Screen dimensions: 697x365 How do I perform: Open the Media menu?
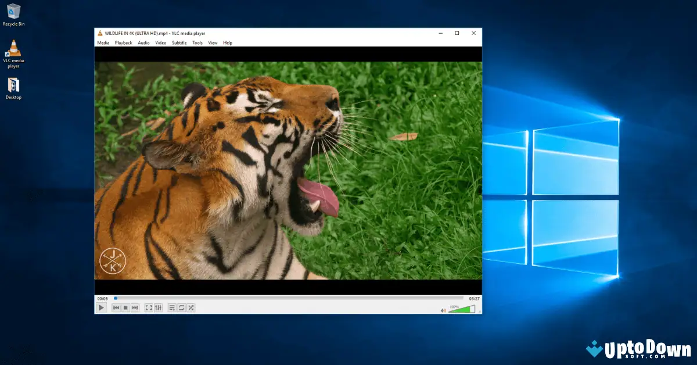pos(103,42)
